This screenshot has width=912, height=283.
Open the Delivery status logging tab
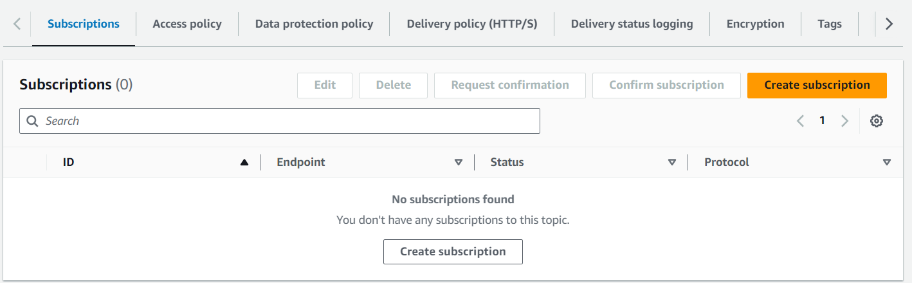point(632,24)
